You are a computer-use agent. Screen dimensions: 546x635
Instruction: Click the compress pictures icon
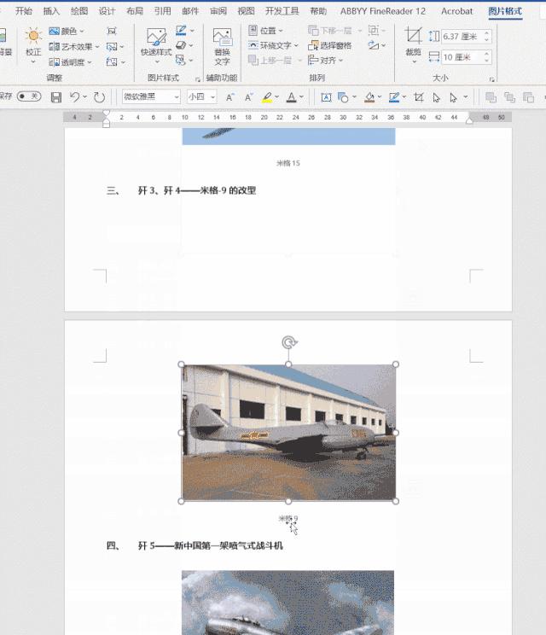pos(112,32)
